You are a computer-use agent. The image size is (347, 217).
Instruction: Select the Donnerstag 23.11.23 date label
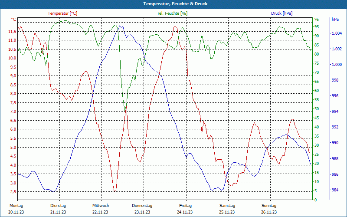pyautogui.click(x=142, y=209)
